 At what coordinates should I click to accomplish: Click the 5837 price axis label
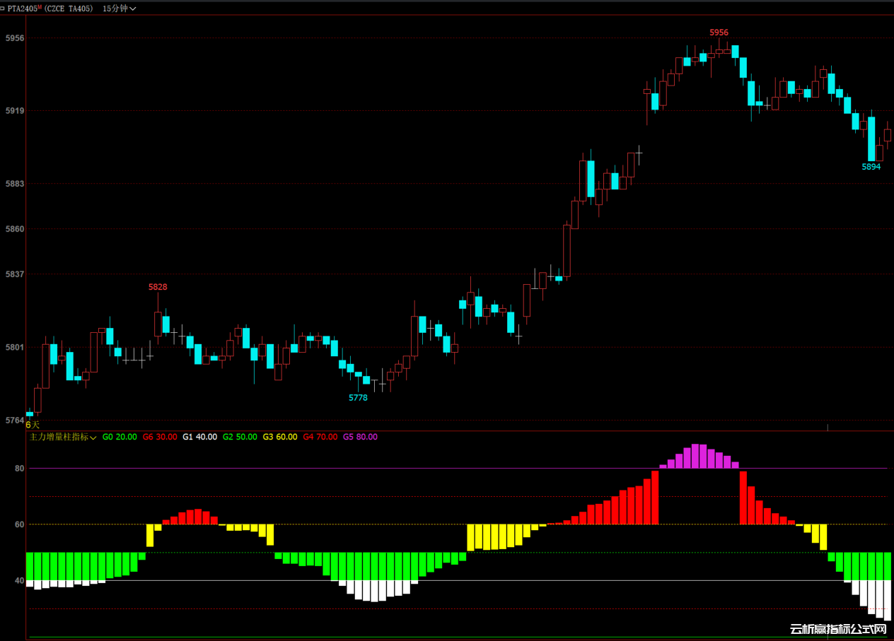coord(14,274)
